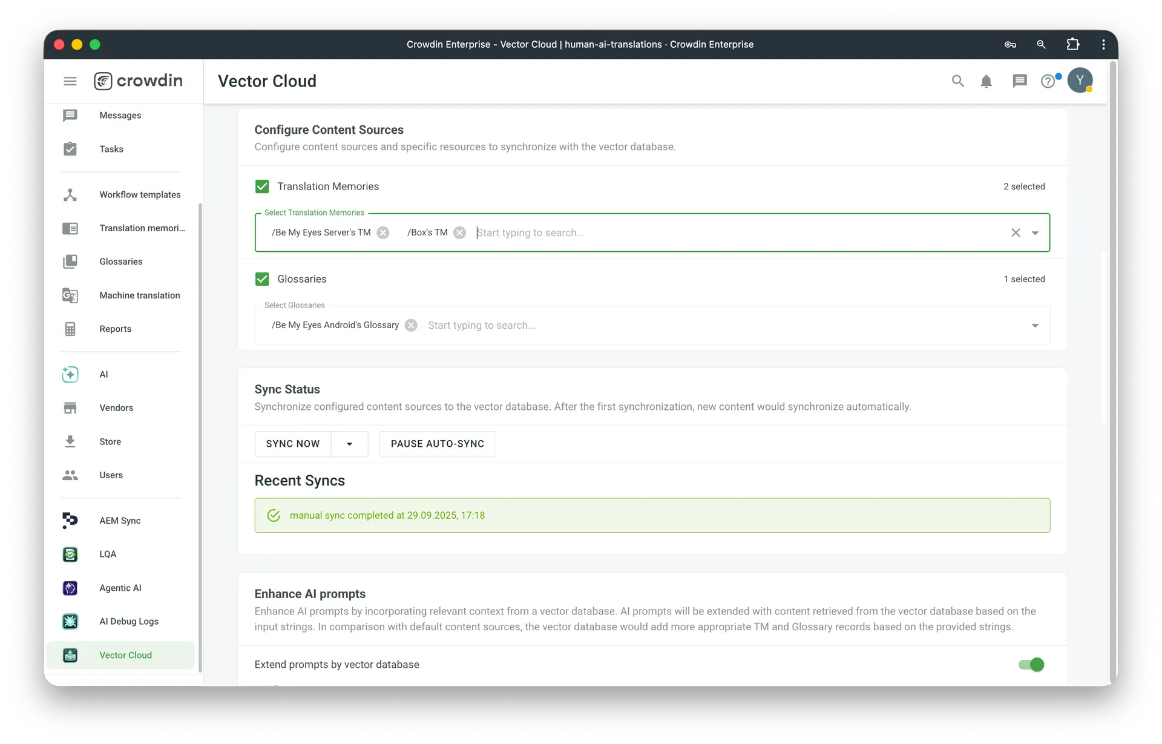Uncheck the Glossaries checkbox
1162x744 pixels.
tap(262, 279)
